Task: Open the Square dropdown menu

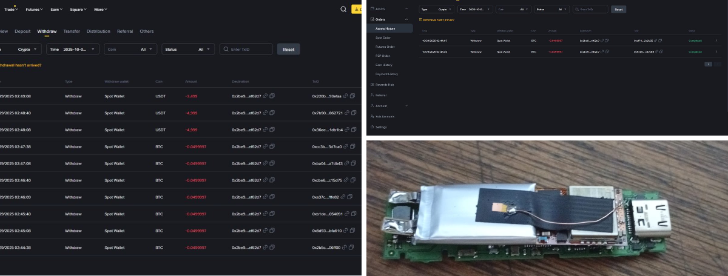Action: pos(78,9)
